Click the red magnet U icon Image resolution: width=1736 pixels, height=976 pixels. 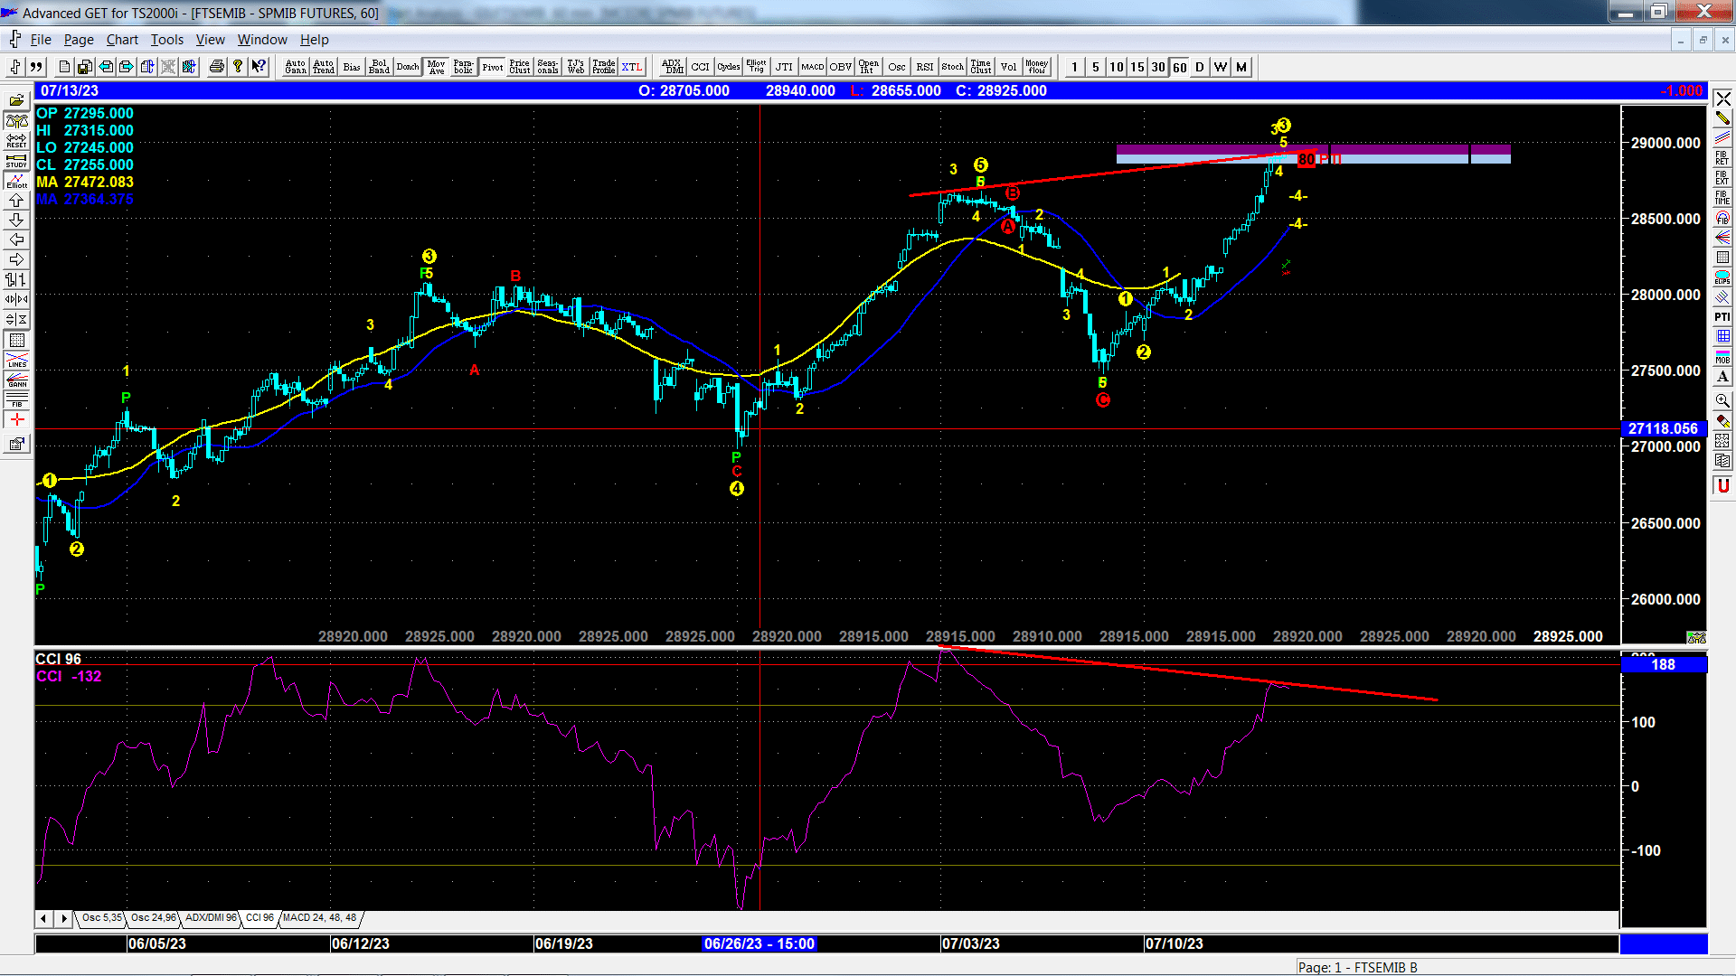1722,485
